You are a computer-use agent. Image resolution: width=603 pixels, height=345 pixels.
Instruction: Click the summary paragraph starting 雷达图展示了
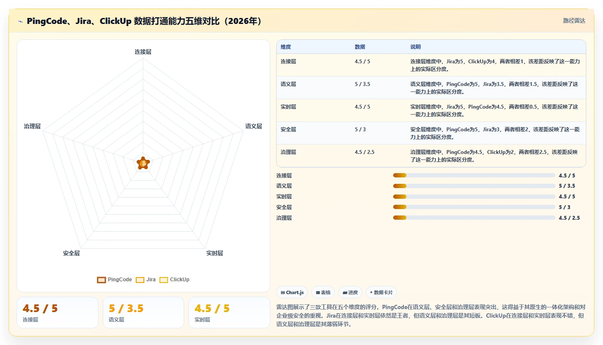point(431,316)
